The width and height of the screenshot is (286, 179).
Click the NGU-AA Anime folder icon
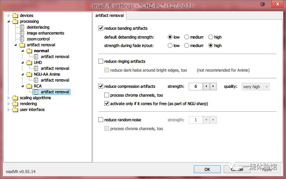(x=29, y=74)
